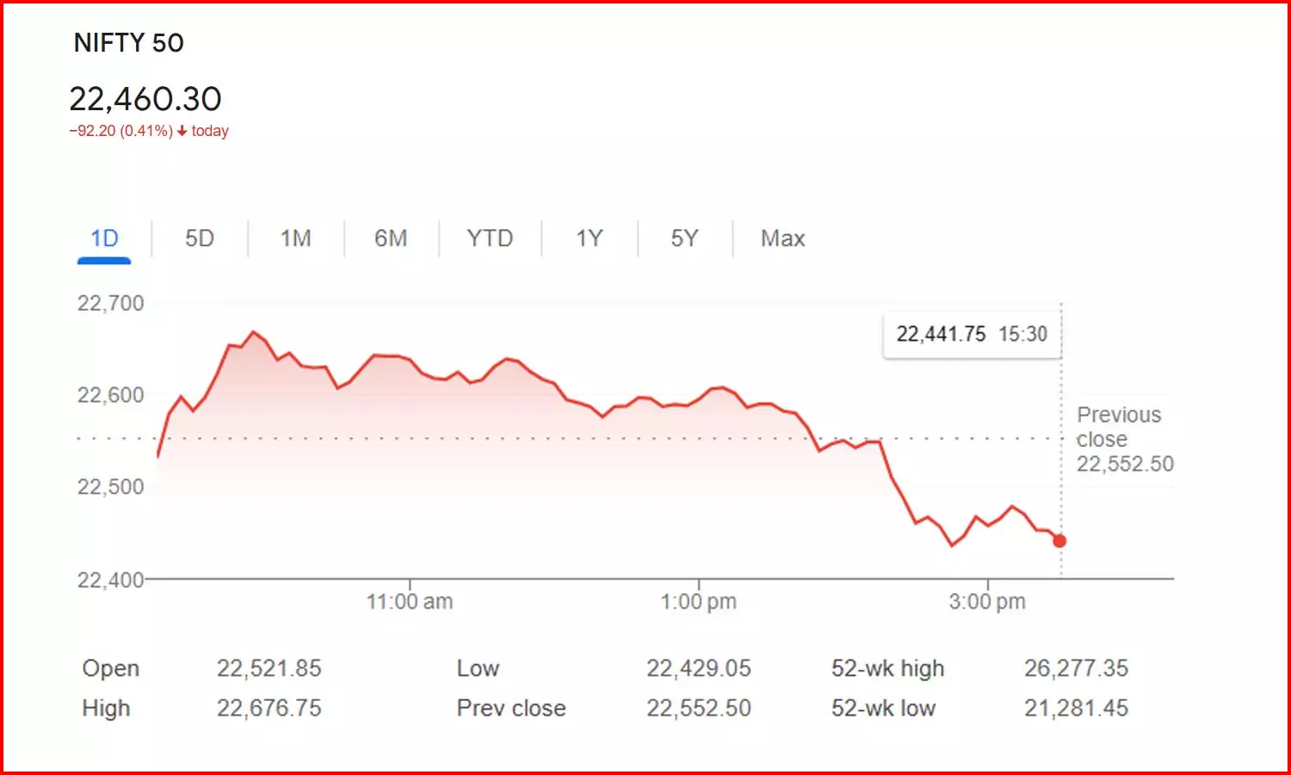Image resolution: width=1291 pixels, height=775 pixels.
Task: Click the Low value 22,429.05
Action: 698,668
